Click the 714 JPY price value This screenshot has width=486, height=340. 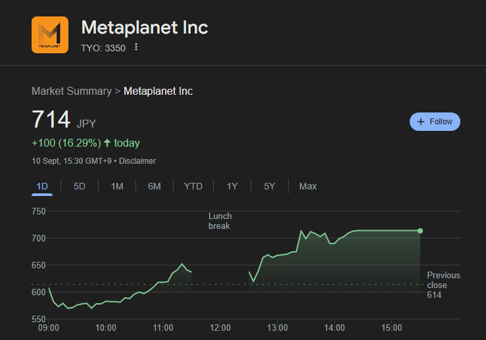click(x=64, y=120)
